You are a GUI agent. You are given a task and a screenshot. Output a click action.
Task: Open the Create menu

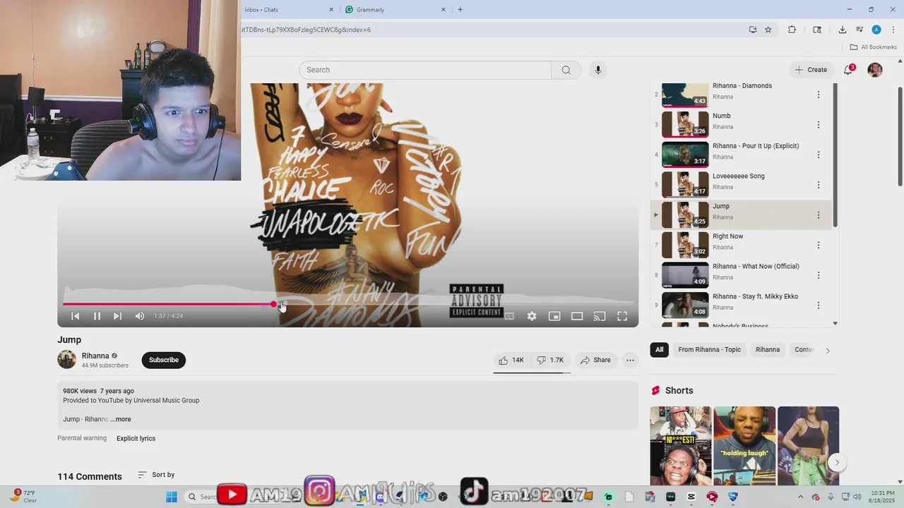(811, 70)
